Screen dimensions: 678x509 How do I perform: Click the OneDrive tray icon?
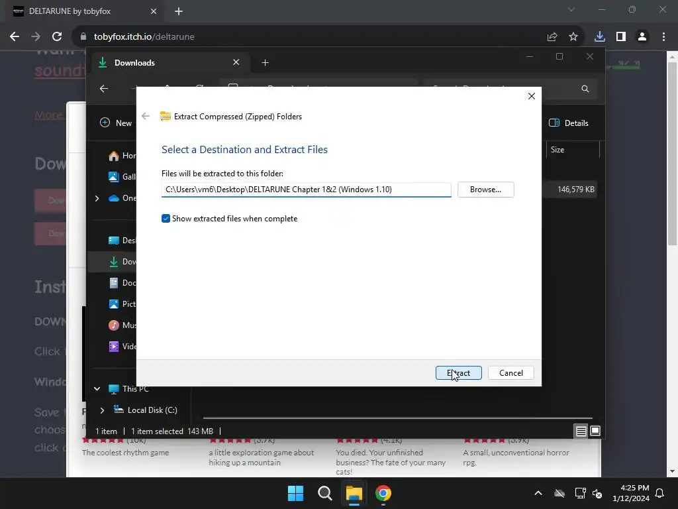(x=559, y=493)
